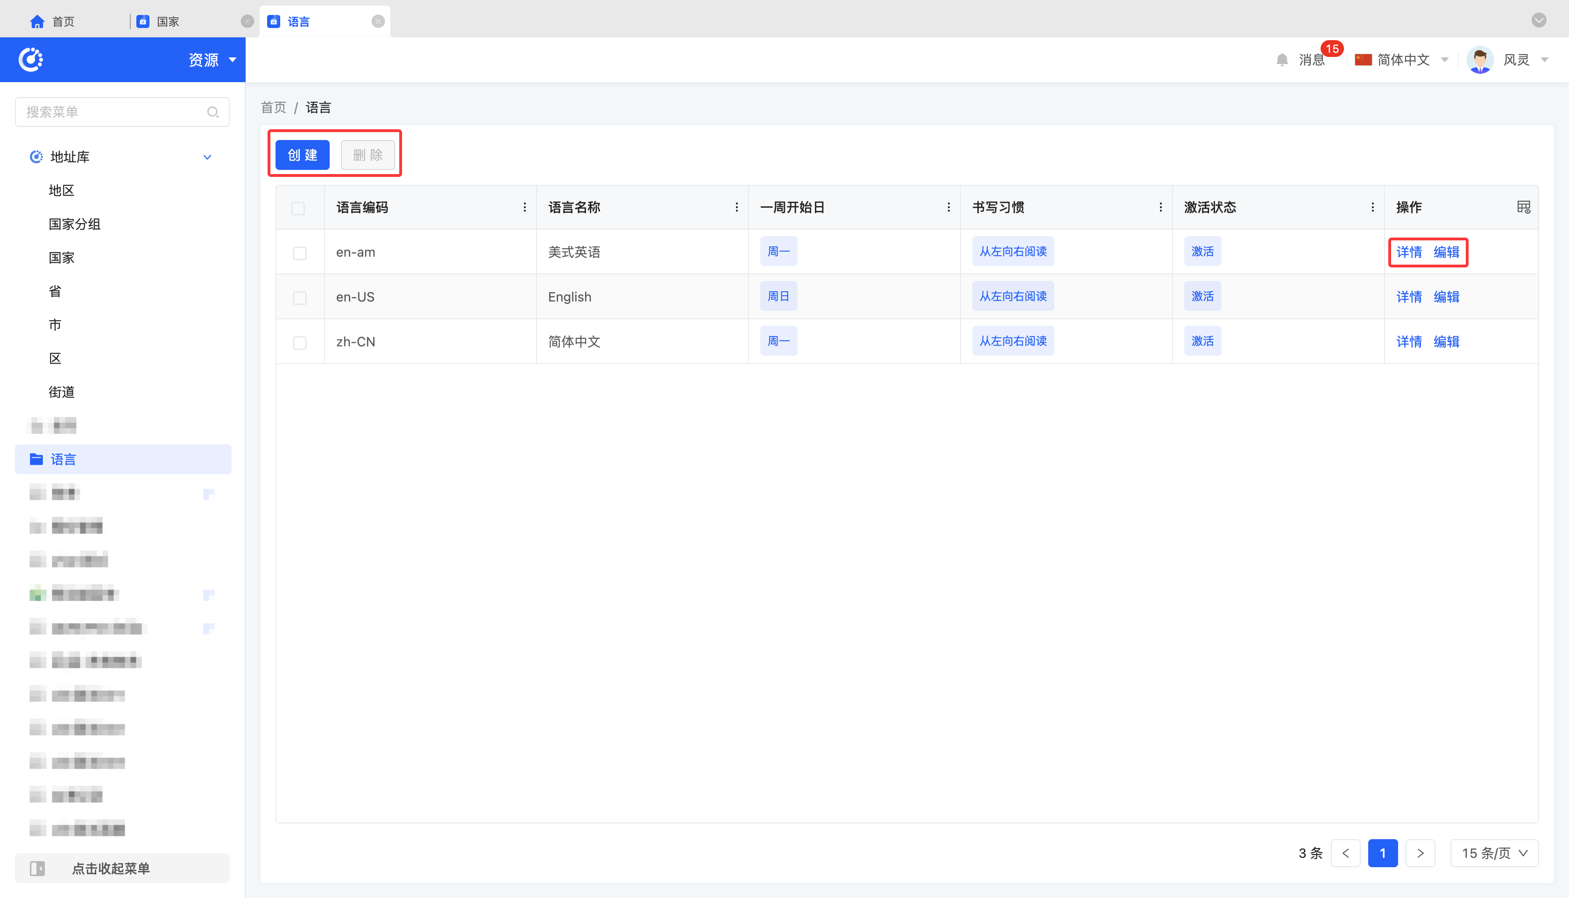Close the 国家 tab
Screen dimensions: 1569x898
point(247,21)
